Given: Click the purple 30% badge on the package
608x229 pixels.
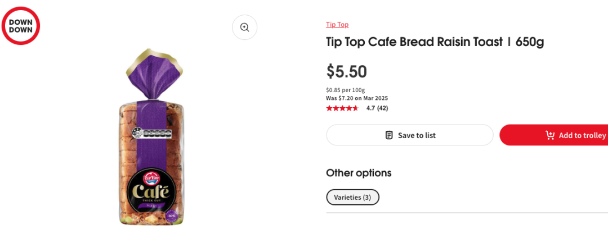Looking at the screenshot, I should point(172,216).
